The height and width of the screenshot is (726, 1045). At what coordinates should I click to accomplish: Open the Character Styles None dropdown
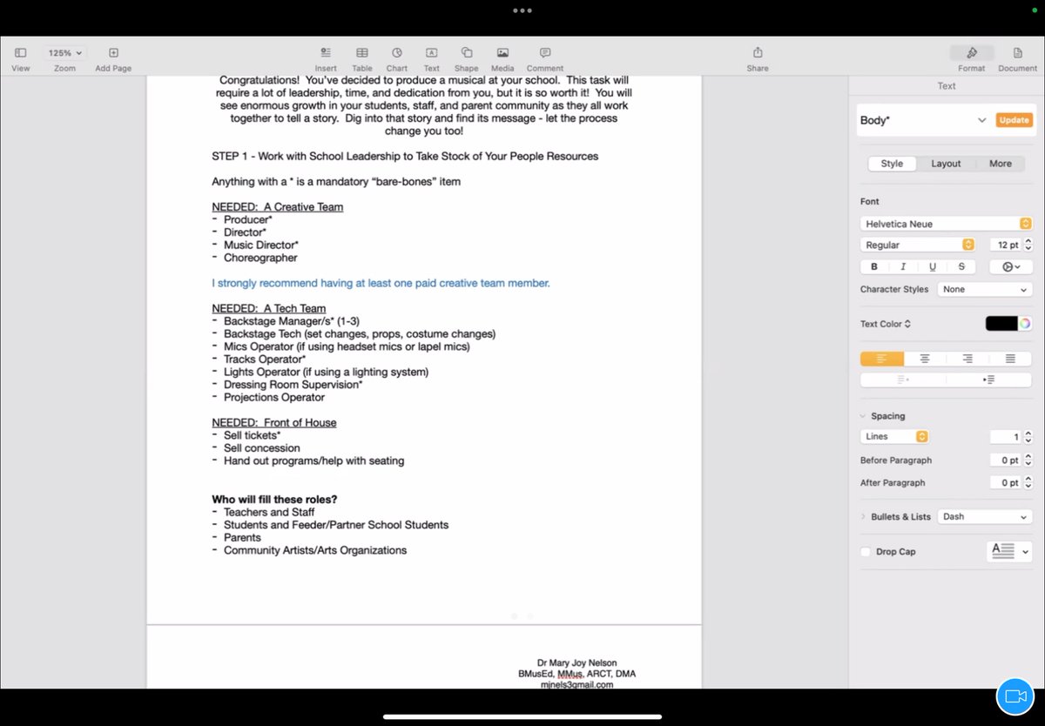(x=985, y=289)
